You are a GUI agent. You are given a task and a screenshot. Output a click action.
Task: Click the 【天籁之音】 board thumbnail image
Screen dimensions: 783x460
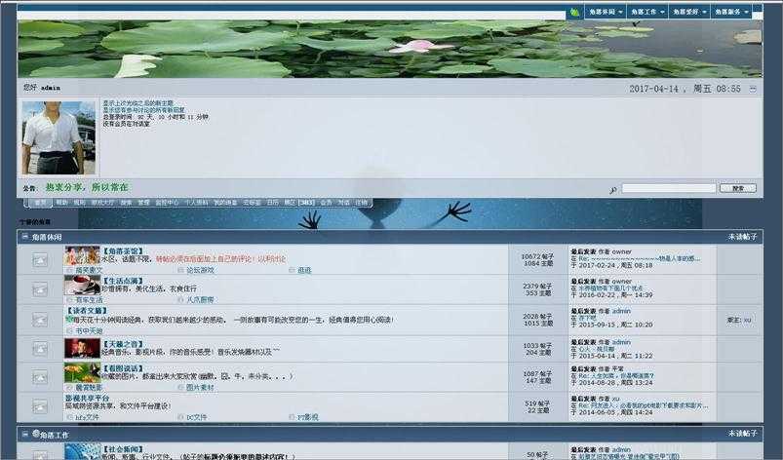point(82,348)
